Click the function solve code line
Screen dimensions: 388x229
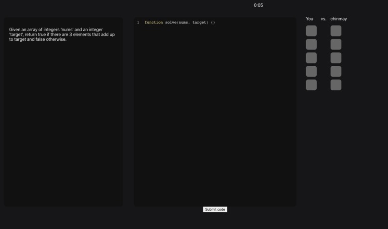pyautogui.click(x=180, y=23)
